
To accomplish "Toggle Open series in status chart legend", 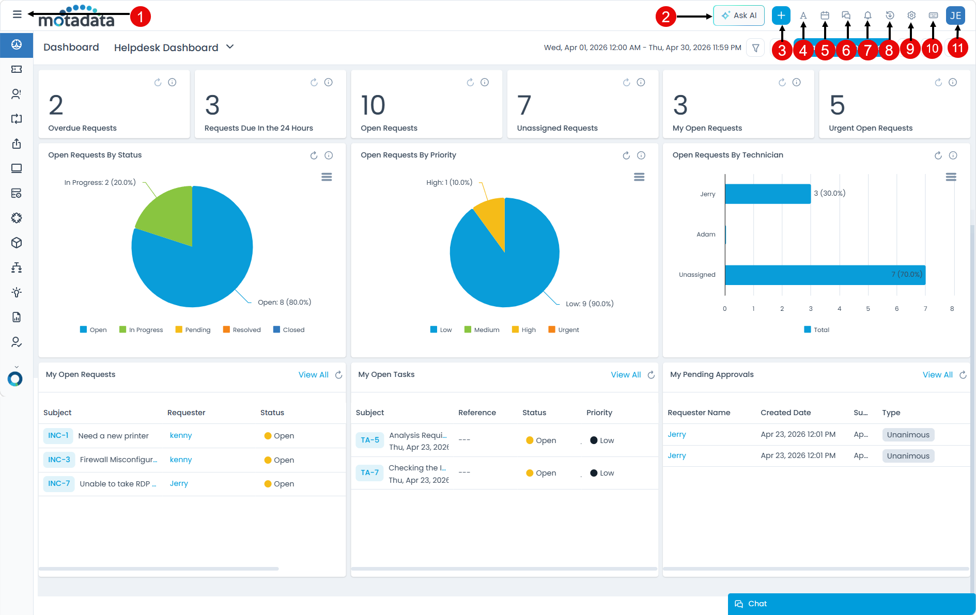I will tap(94, 330).
